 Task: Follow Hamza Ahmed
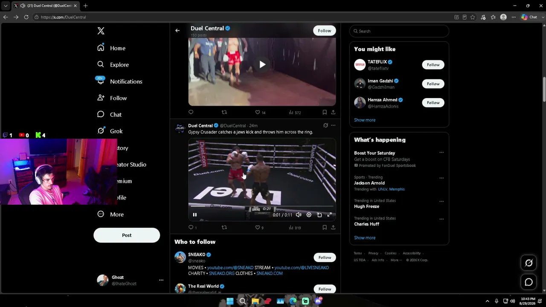(x=433, y=103)
